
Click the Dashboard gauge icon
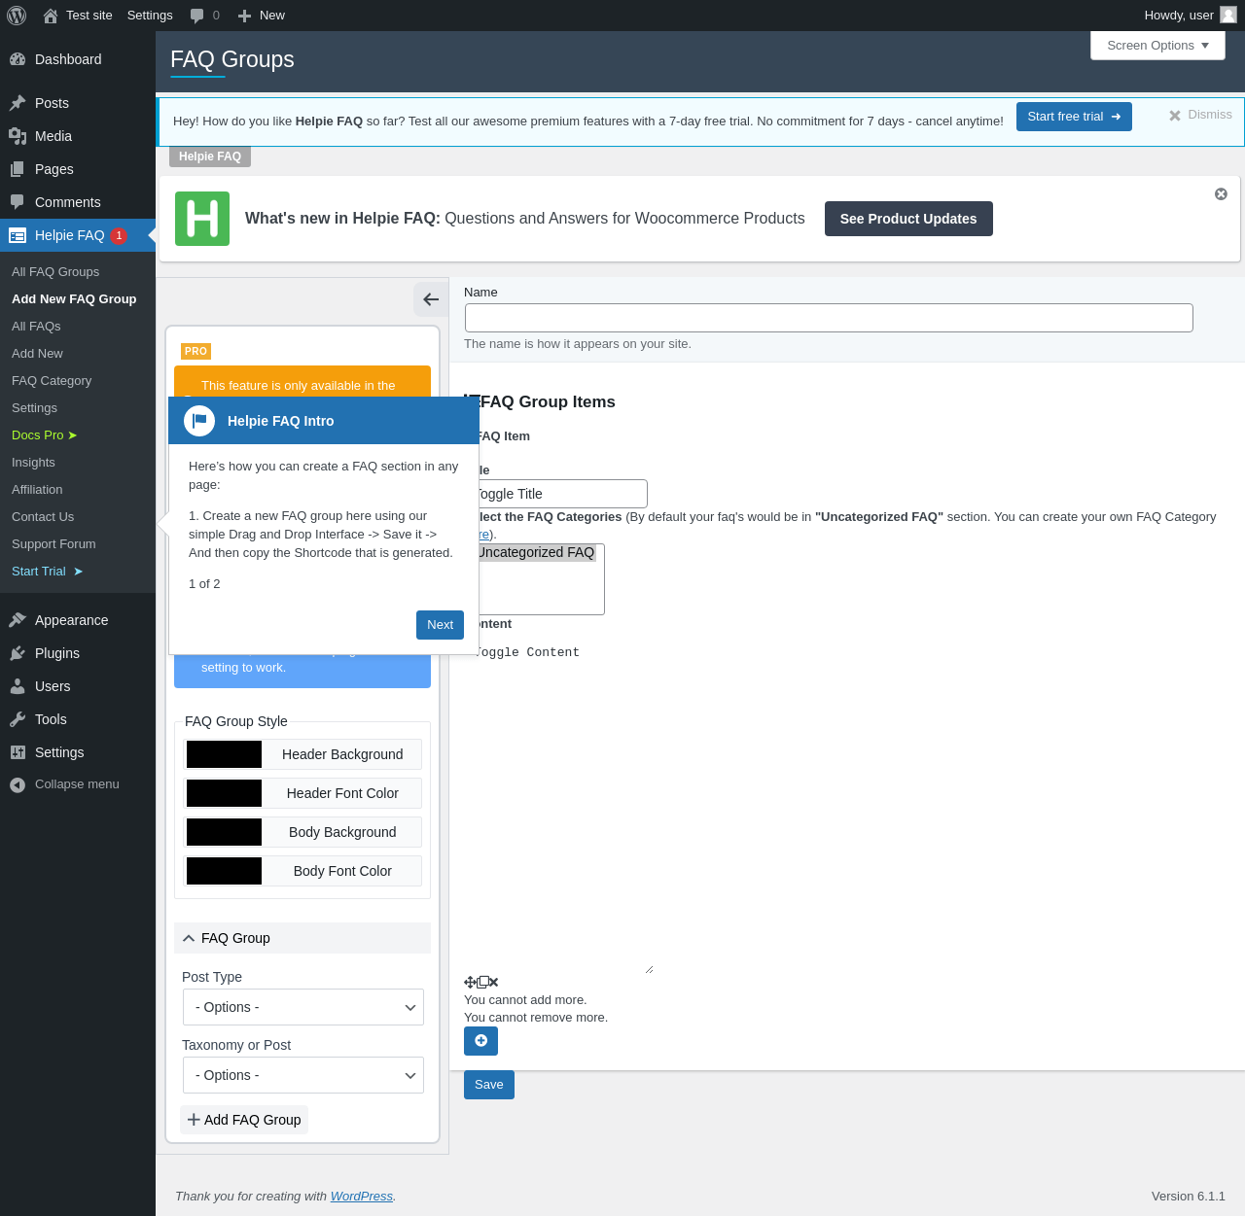[x=18, y=59]
